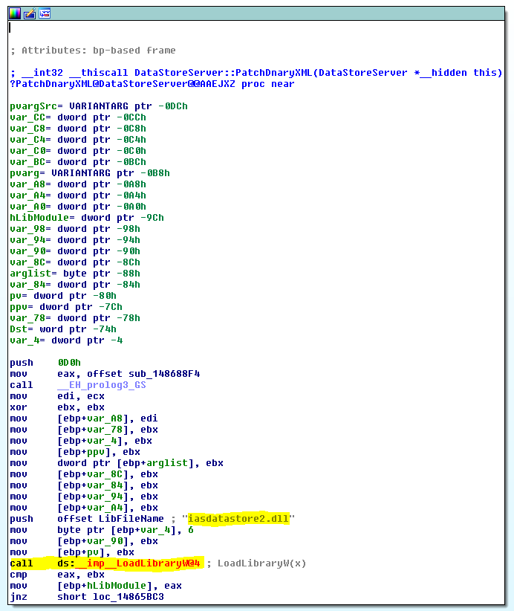
Task: Select the 'mov dword ptr [ebp+arglist], ebx' instruction
Action: [x=117, y=464]
